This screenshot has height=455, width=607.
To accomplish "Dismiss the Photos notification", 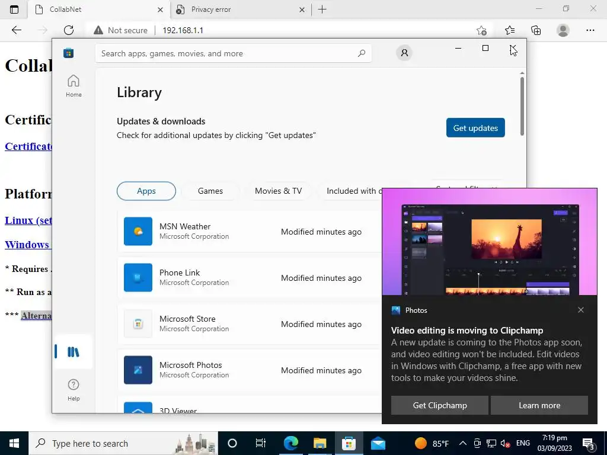I will [581, 310].
